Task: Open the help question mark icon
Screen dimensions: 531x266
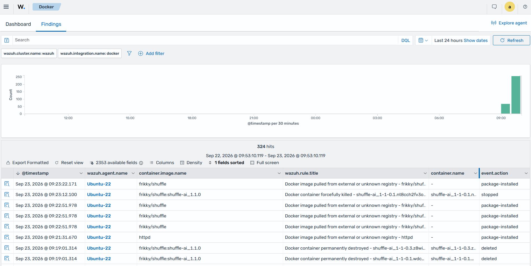Action: [x=525, y=7]
